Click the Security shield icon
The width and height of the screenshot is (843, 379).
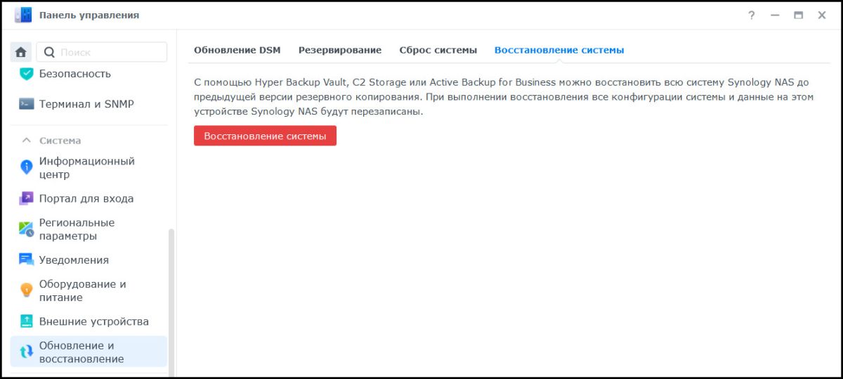coord(27,74)
